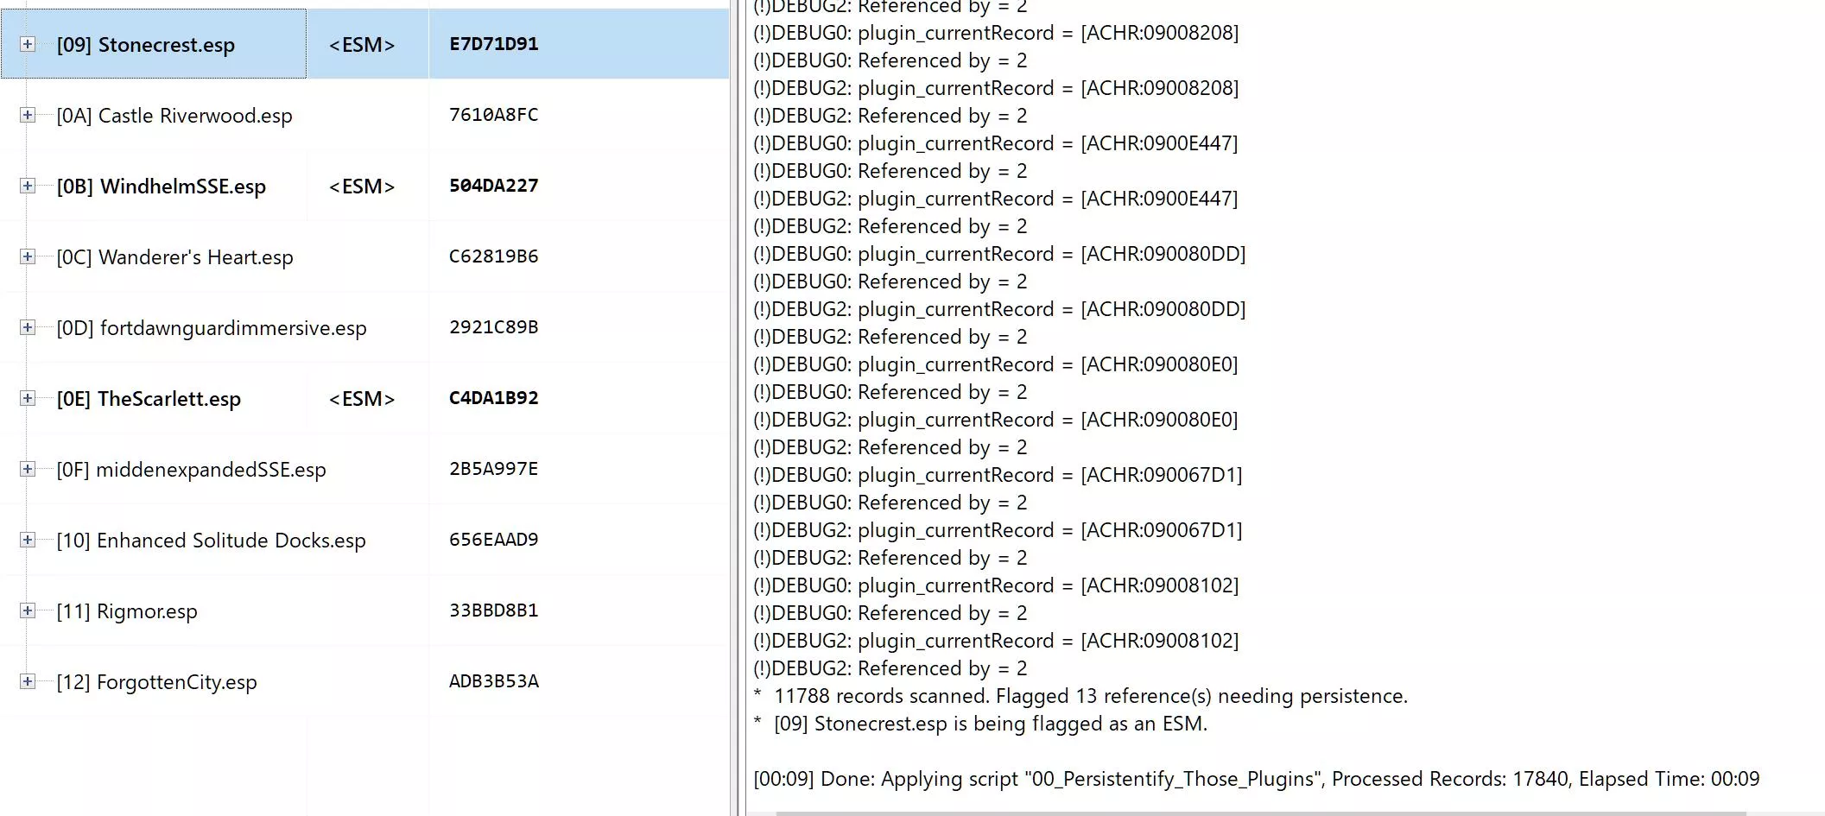The height and width of the screenshot is (816, 1825).
Task: Select the [12] ForgottenCity.esp plugin
Action: 157,682
